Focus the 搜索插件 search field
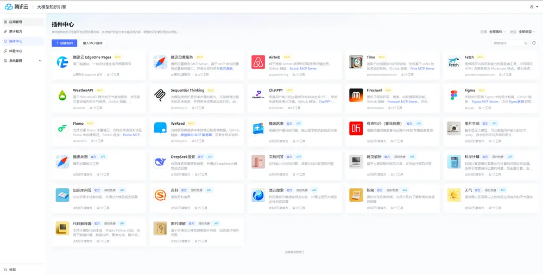This screenshot has height=275, width=543. click(x=506, y=43)
